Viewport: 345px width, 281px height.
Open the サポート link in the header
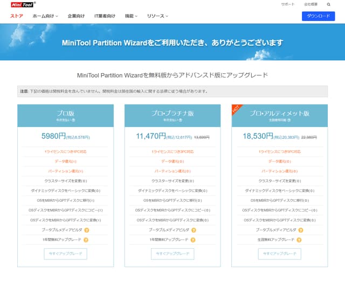point(288,4)
